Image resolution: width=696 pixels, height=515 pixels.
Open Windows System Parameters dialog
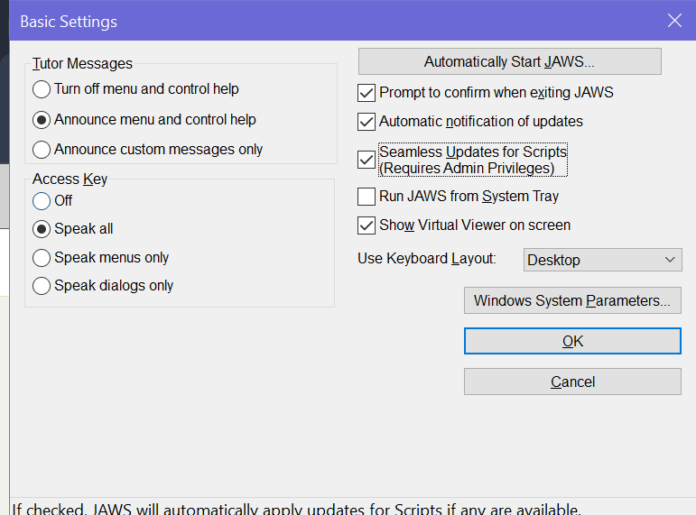(572, 300)
